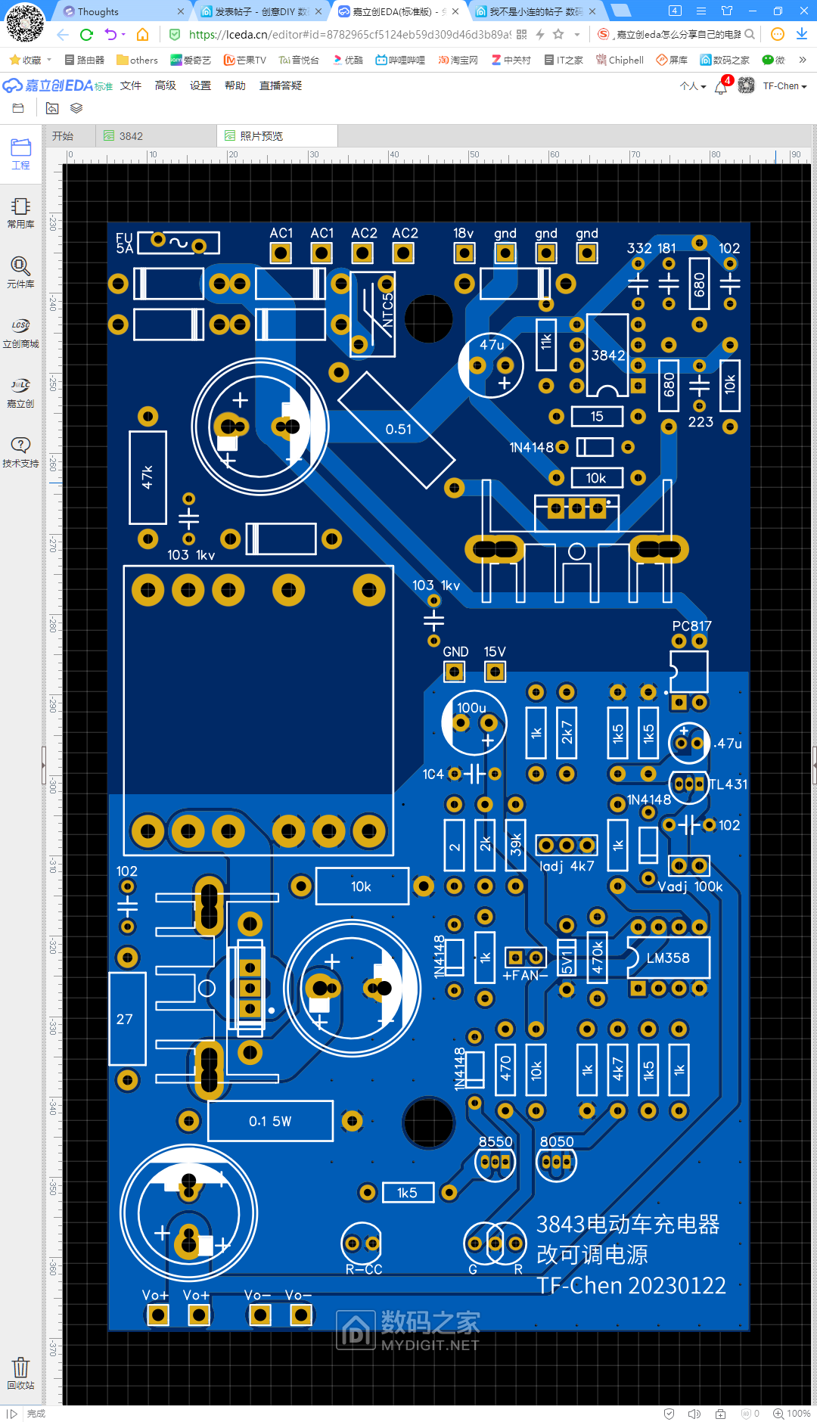The width and height of the screenshot is (817, 1422).
Task: Click the lightning speed-mode icon
Action: pyautogui.click(x=540, y=34)
